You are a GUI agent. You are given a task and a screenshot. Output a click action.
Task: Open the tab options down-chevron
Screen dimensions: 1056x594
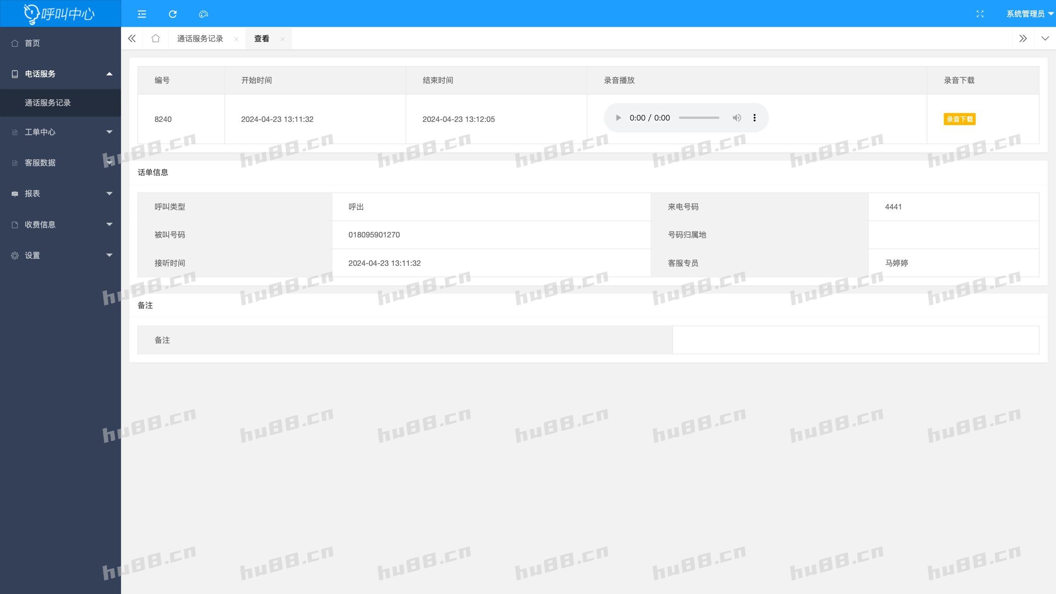[x=1045, y=38]
